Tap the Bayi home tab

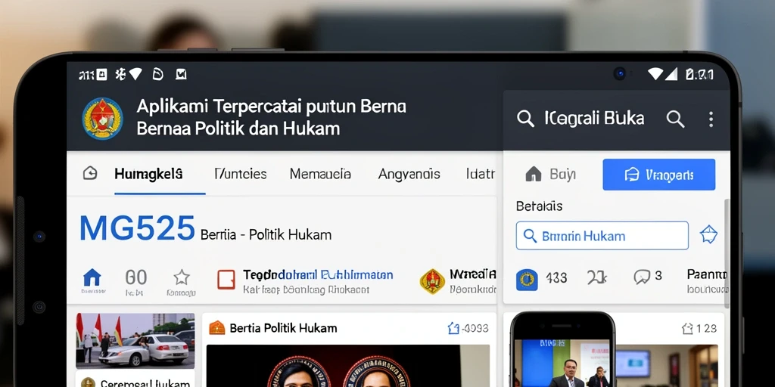(x=551, y=175)
